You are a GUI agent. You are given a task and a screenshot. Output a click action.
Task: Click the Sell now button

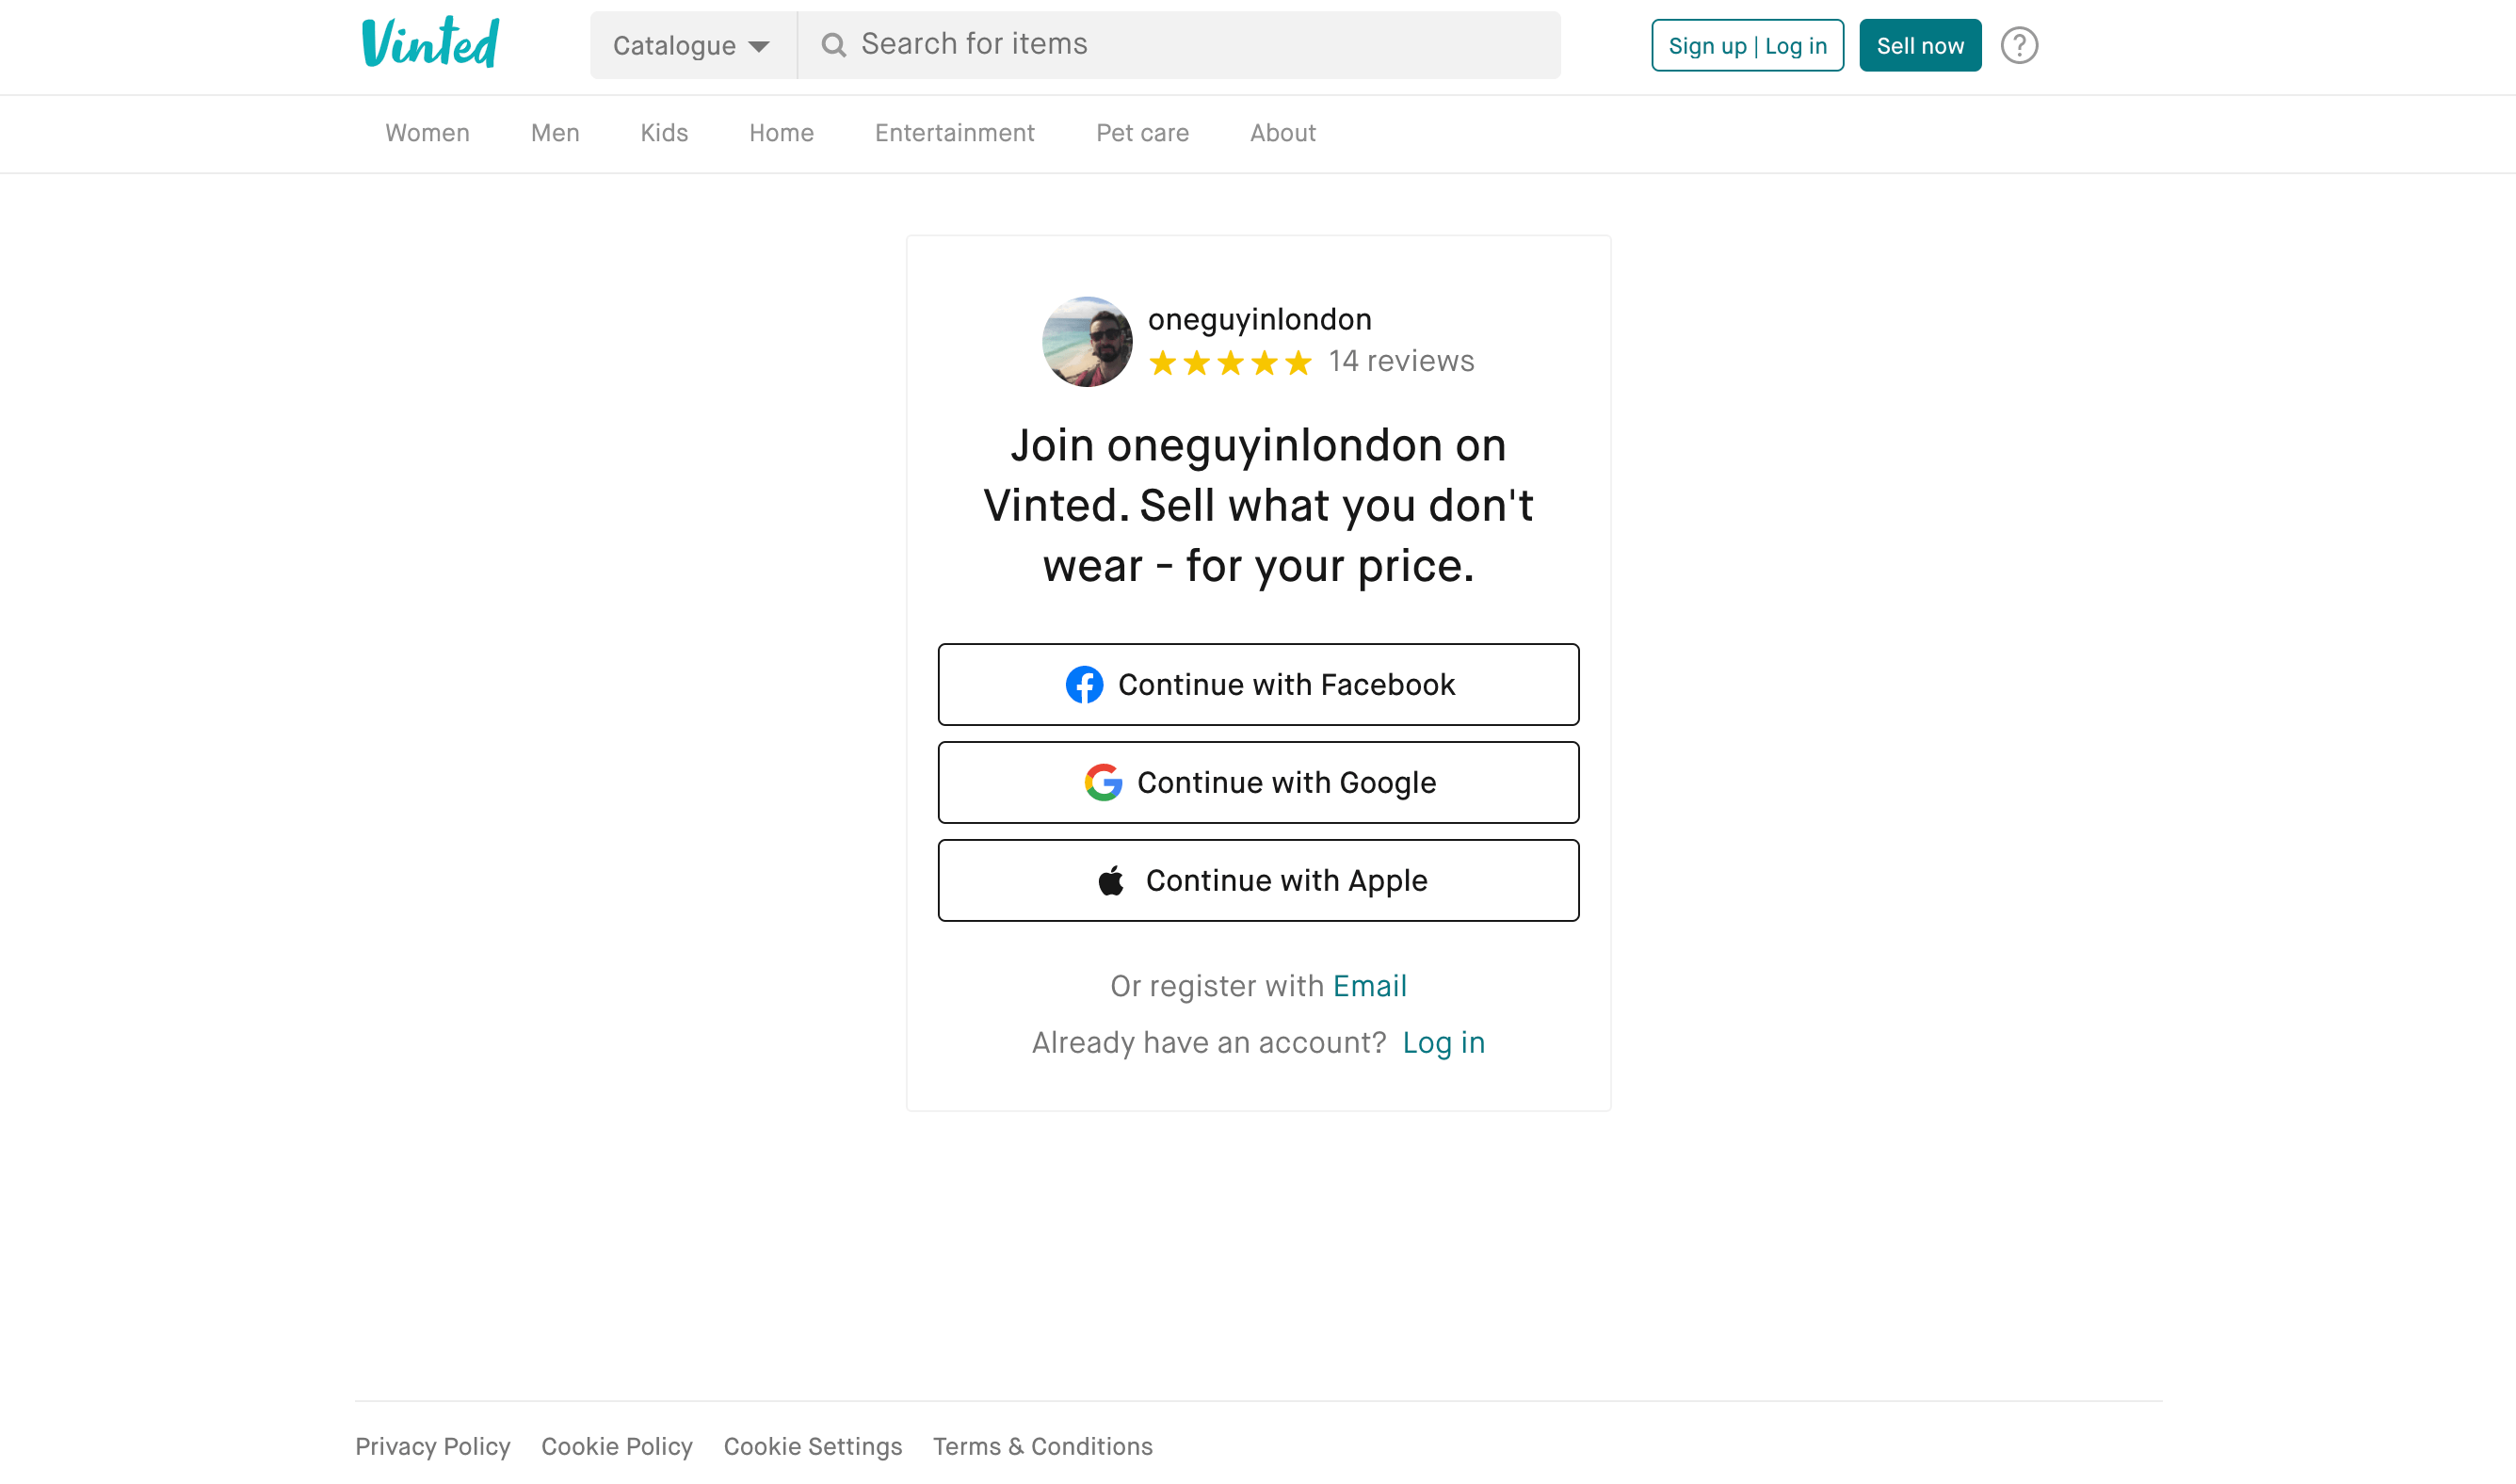coord(1920,45)
